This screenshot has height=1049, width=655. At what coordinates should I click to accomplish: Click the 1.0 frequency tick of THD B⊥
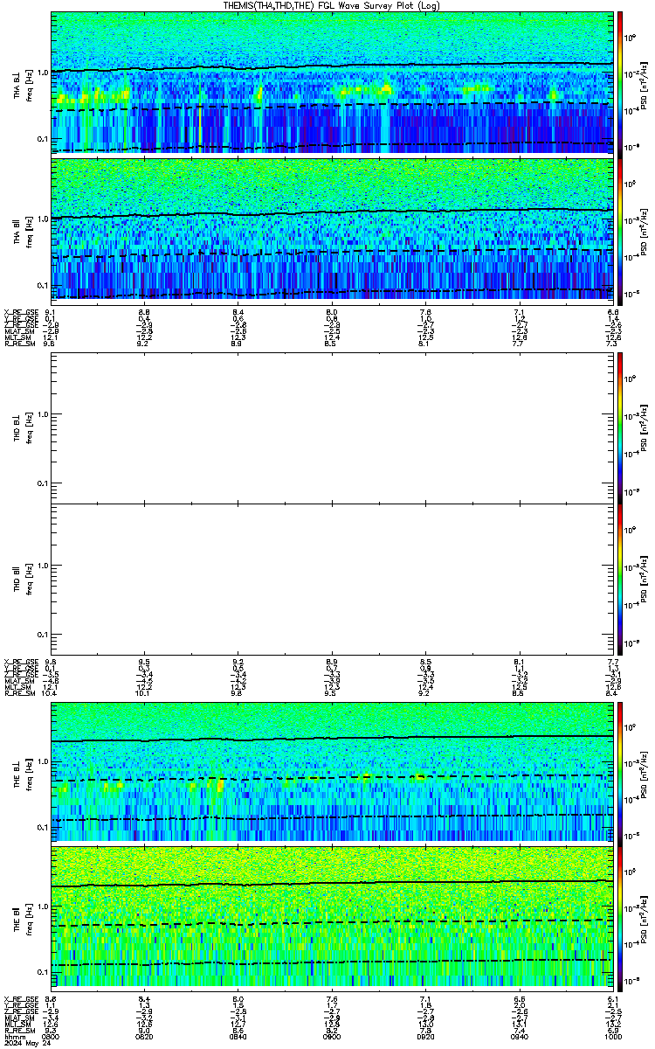coord(43,414)
